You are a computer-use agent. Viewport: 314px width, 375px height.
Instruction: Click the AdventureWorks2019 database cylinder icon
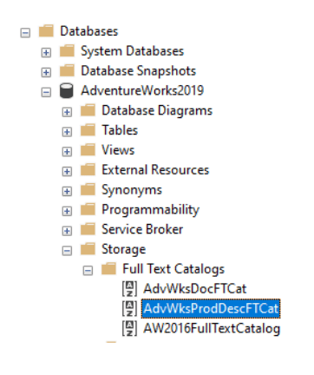(x=67, y=90)
